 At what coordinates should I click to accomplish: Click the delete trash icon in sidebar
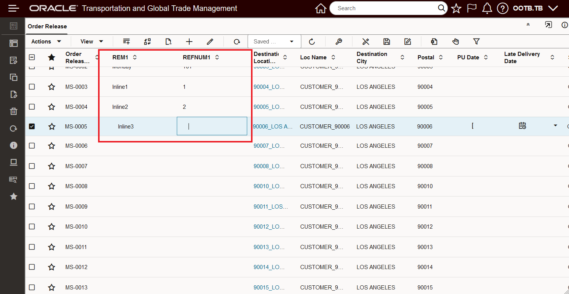point(14,111)
